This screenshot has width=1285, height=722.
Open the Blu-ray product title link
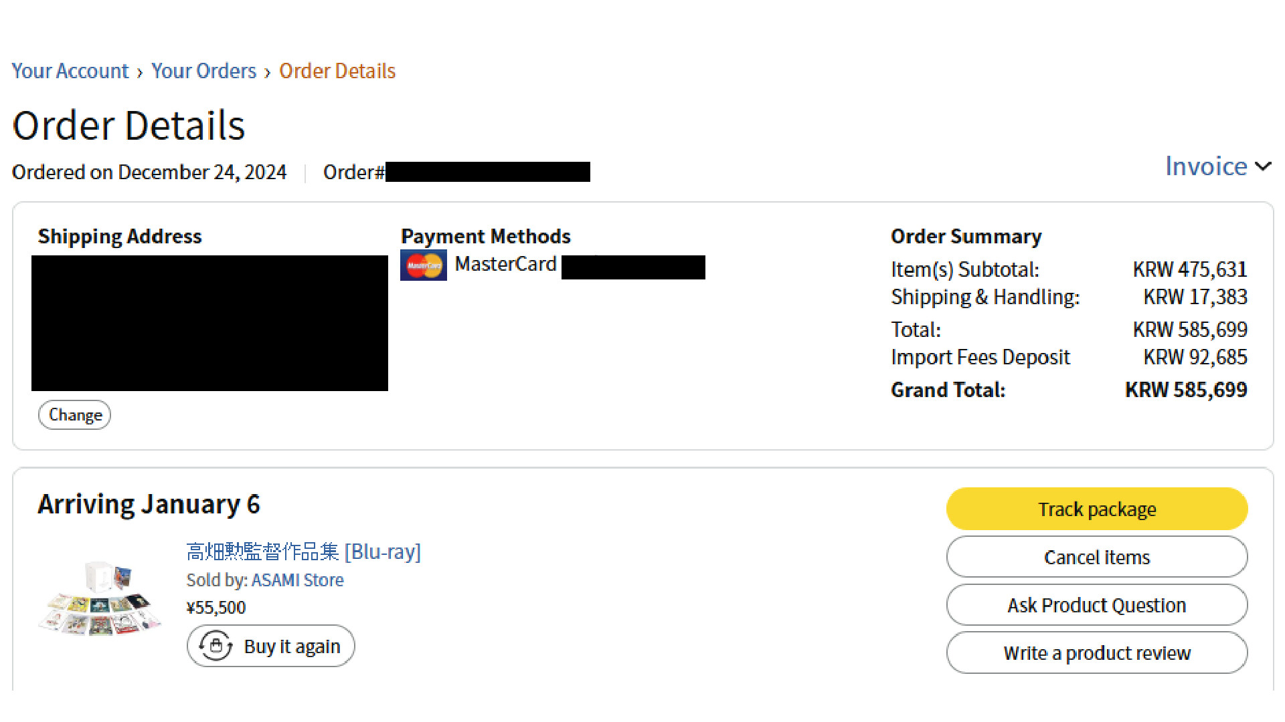point(303,552)
